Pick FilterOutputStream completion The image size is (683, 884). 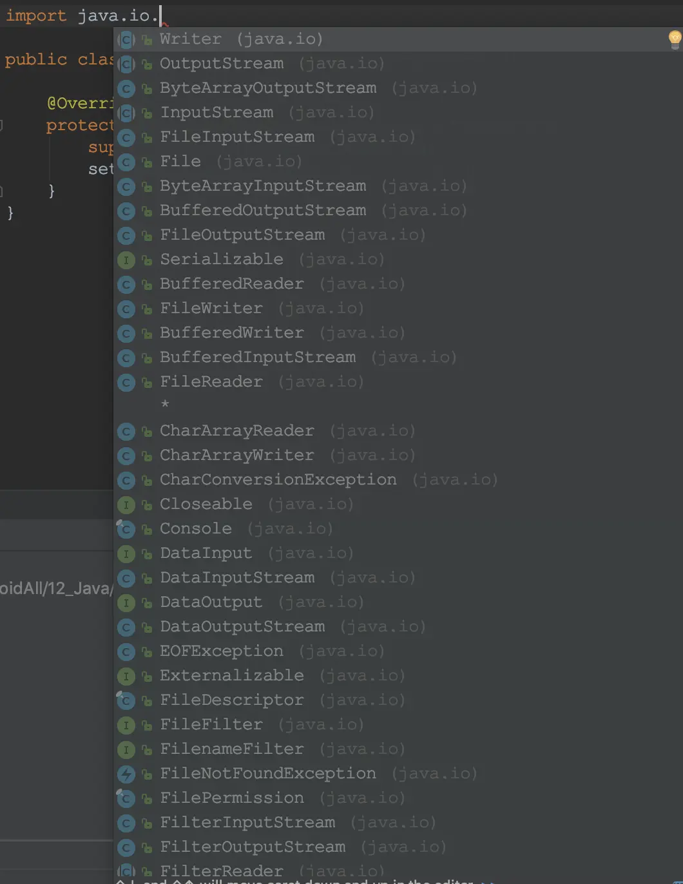pos(398,847)
